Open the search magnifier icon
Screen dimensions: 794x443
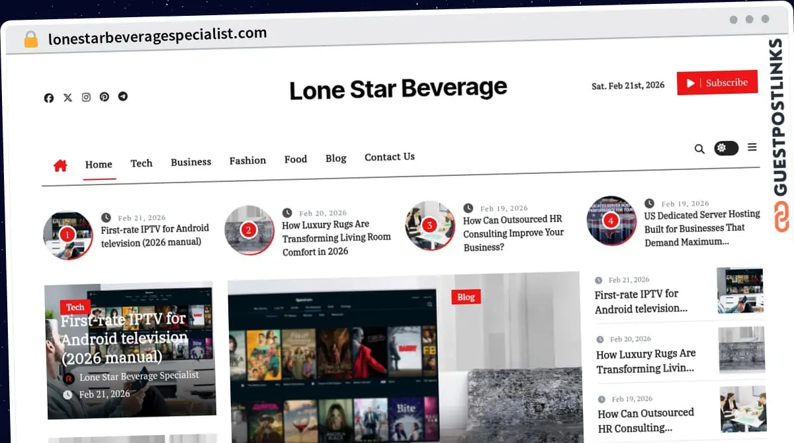pyautogui.click(x=699, y=149)
